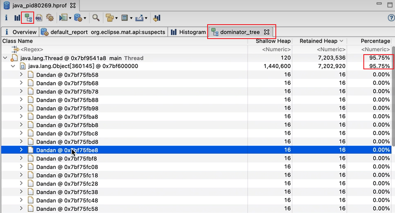Image resolution: width=395 pixels, height=213 pixels.
Task: Expand Dandan @ 0x7bf75fbe8 selected node
Action: [21, 150]
